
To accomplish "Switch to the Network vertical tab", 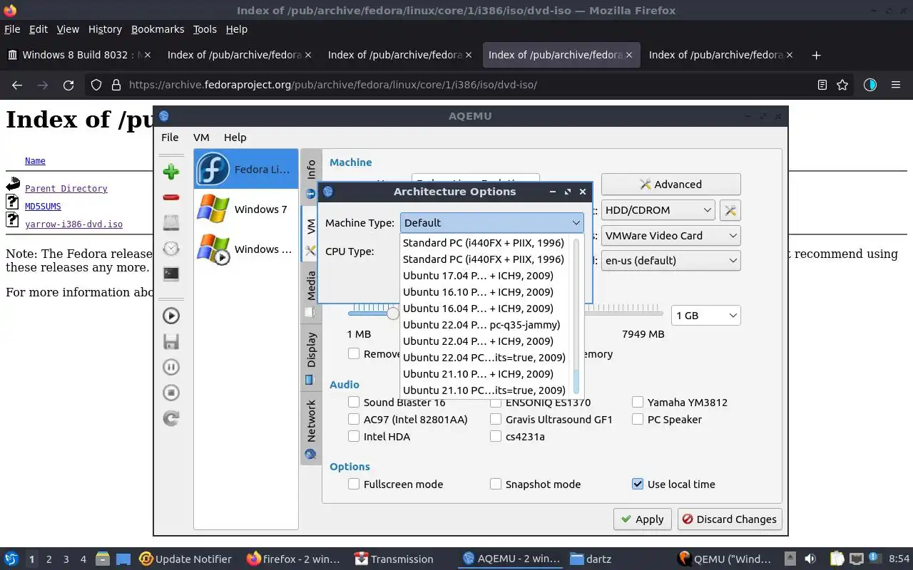I will [311, 427].
